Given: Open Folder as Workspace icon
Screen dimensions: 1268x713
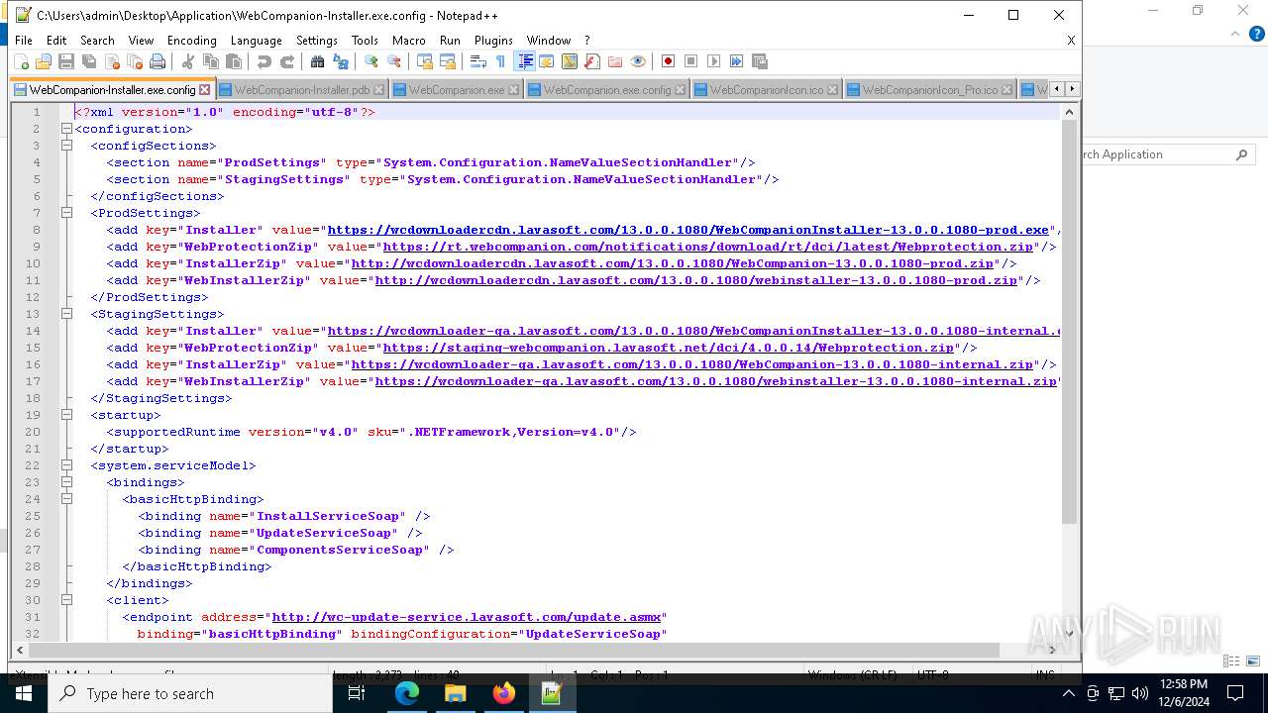Looking at the screenshot, I should pos(615,61).
